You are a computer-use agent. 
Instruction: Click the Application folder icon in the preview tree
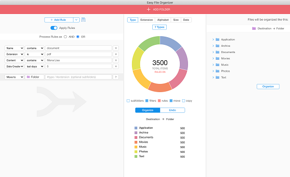[217, 40]
